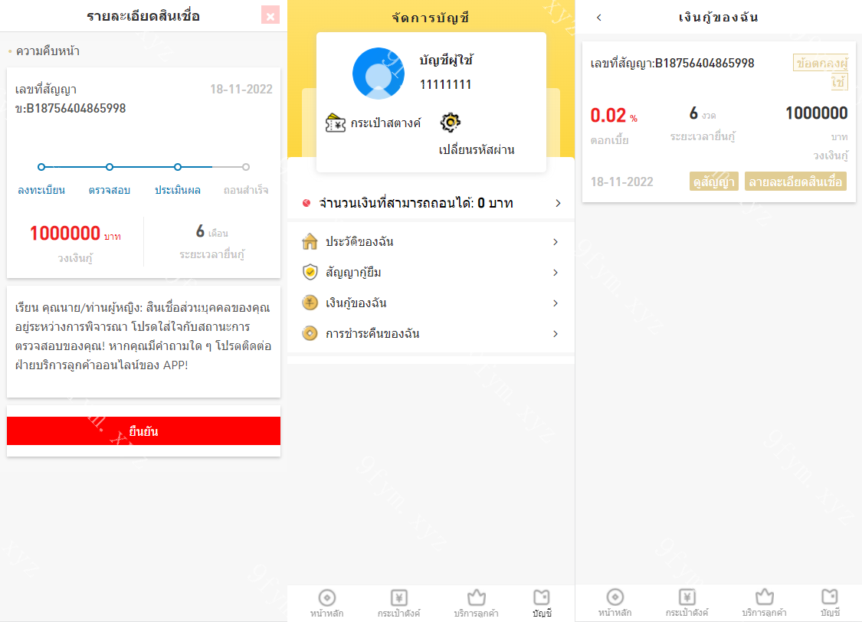The width and height of the screenshot is (862, 622).
Task: Click the coin icon for การชำระคืนของฉัน
Action: pyautogui.click(x=310, y=333)
